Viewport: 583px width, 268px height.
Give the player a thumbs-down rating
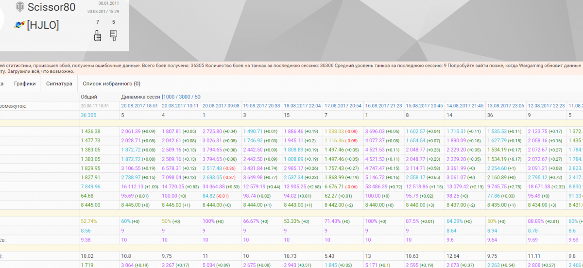(x=114, y=35)
